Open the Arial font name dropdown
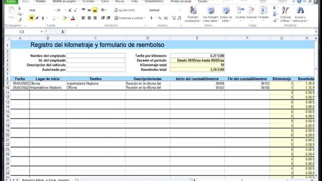 pyautogui.click(x=54, y=10)
